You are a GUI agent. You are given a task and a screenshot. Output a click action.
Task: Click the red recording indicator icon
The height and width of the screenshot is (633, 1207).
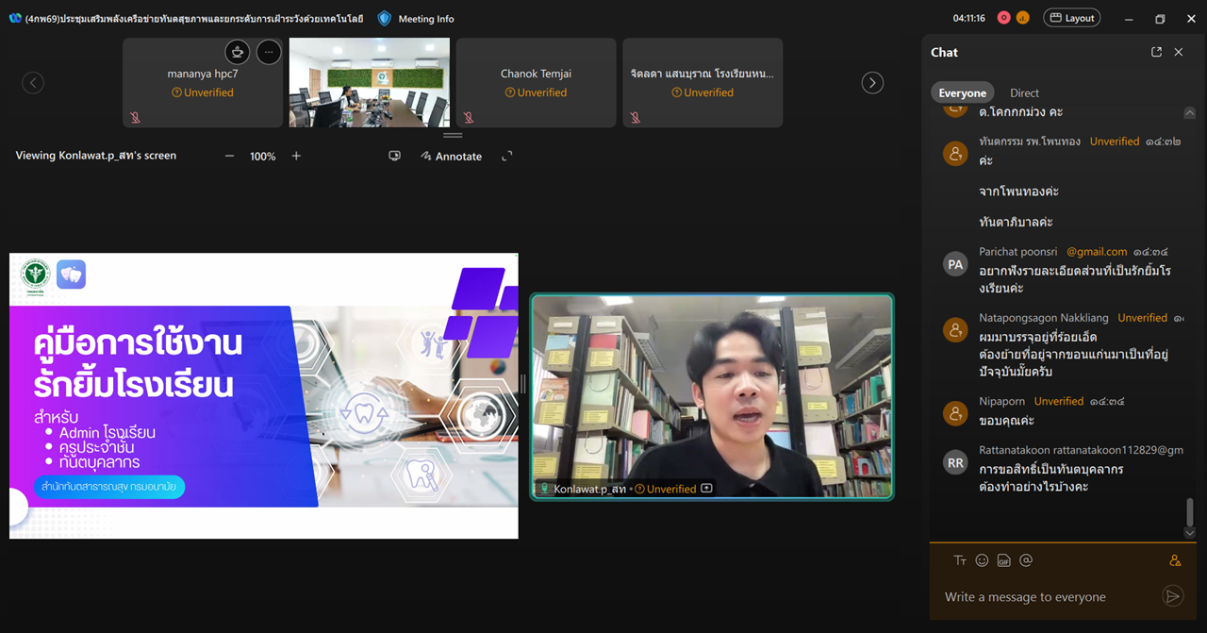click(x=1003, y=18)
